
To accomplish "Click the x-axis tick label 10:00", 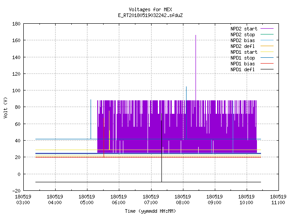I will point(247,202).
